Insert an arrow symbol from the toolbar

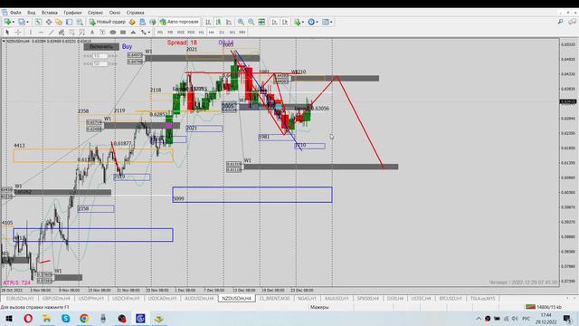point(143,33)
